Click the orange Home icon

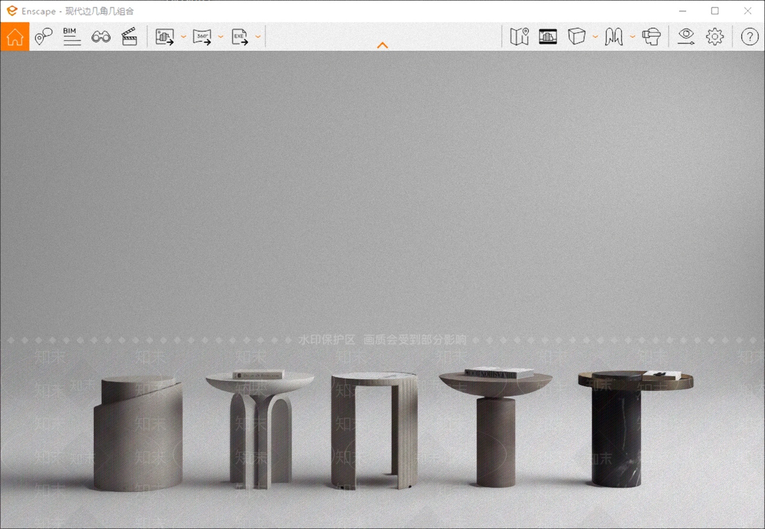[x=15, y=36]
